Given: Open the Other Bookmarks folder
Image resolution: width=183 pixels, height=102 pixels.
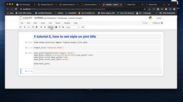Looking at the screenshot, I should pos(167,13).
